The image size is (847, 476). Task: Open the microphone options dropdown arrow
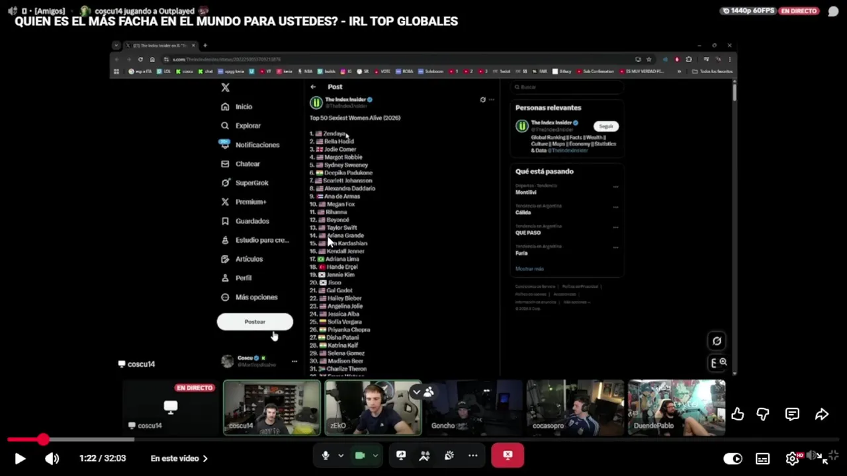(341, 456)
